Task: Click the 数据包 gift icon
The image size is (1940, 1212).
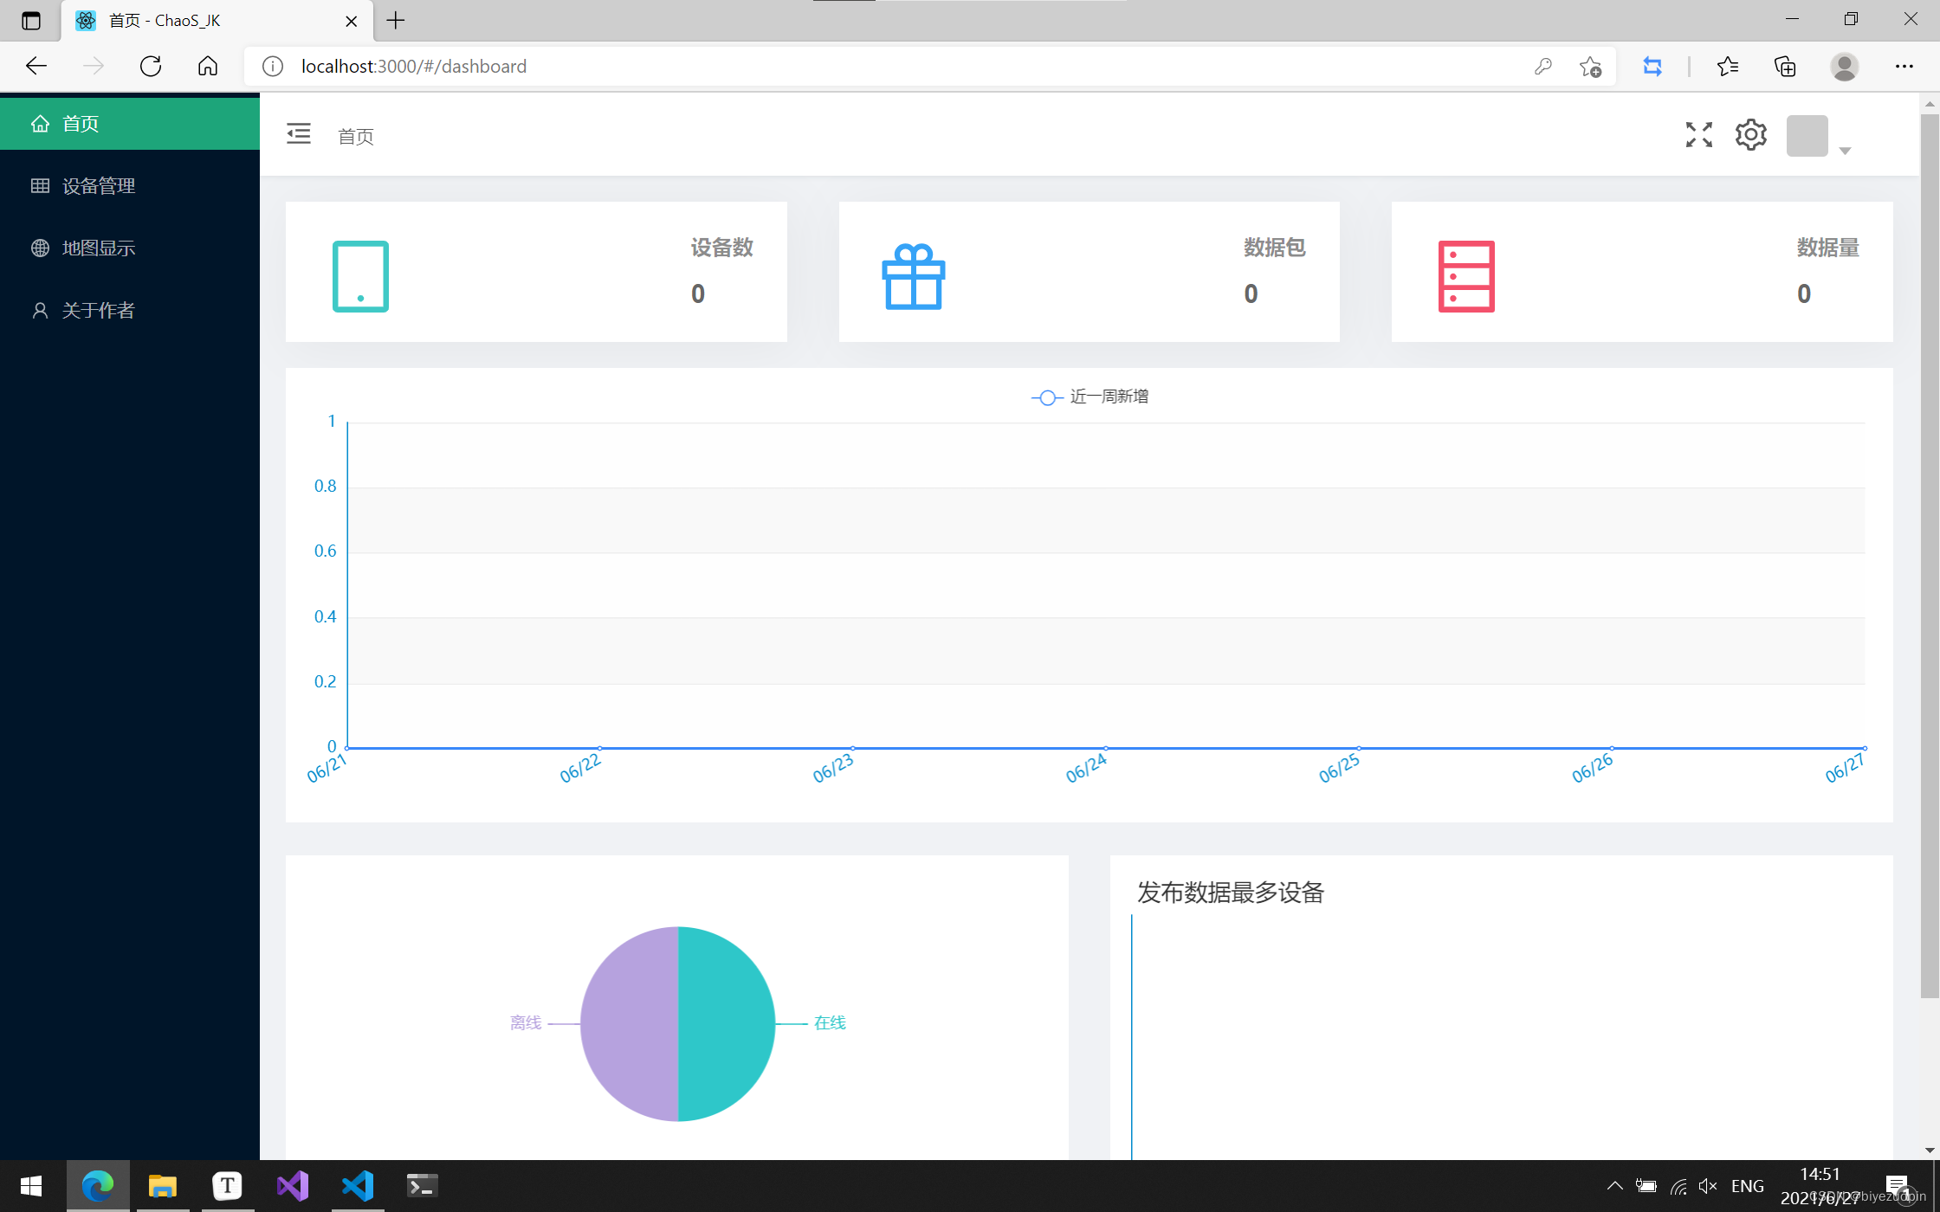Action: tap(912, 275)
